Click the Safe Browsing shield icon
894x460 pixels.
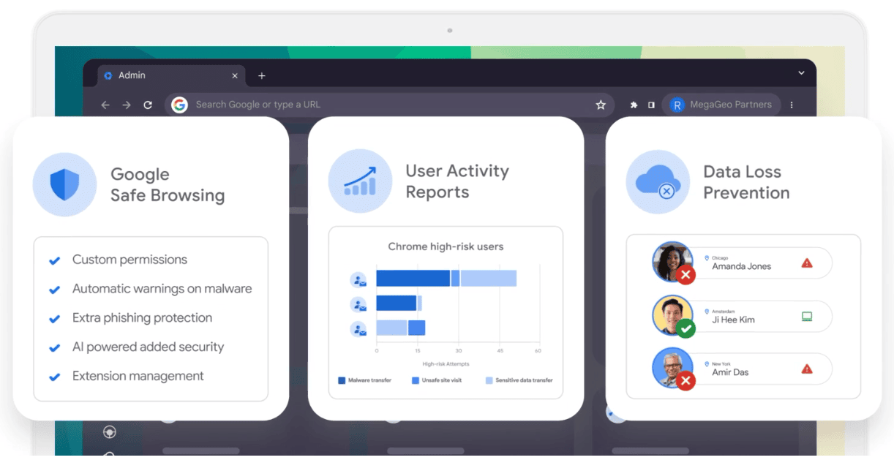[64, 184]
